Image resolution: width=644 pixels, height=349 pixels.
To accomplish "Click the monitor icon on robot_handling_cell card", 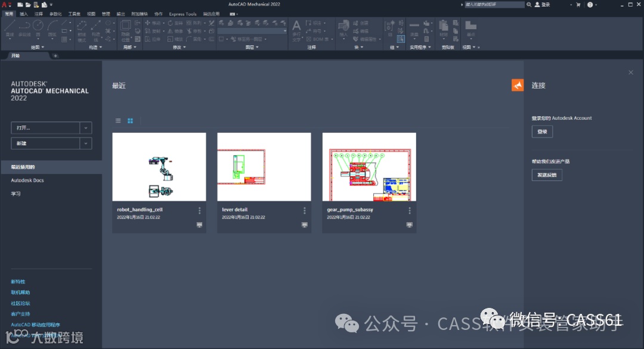I will pyautogui.click(x=199, y=225).
